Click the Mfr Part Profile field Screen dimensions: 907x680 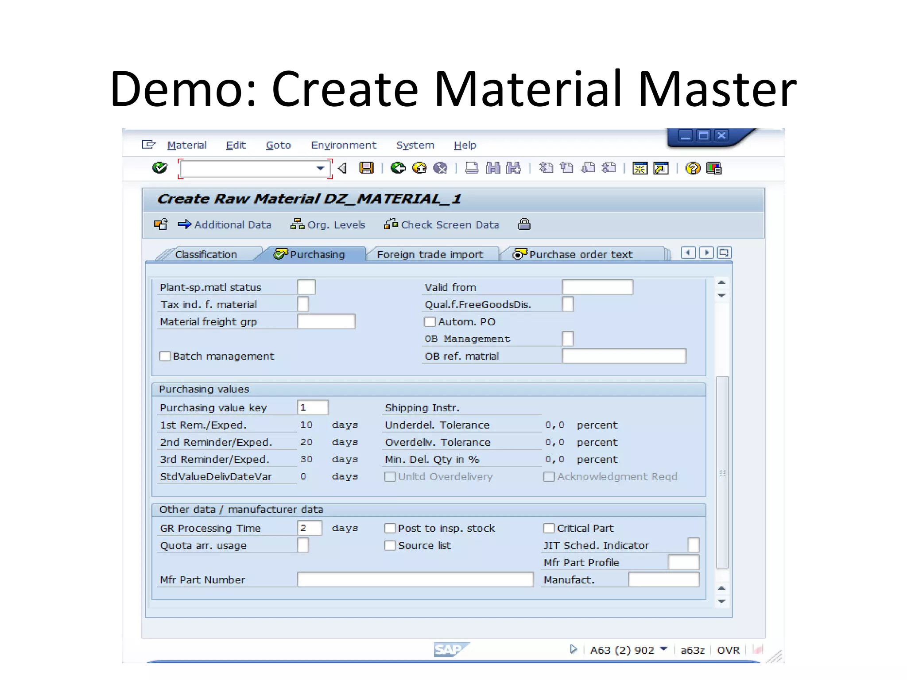683,562
